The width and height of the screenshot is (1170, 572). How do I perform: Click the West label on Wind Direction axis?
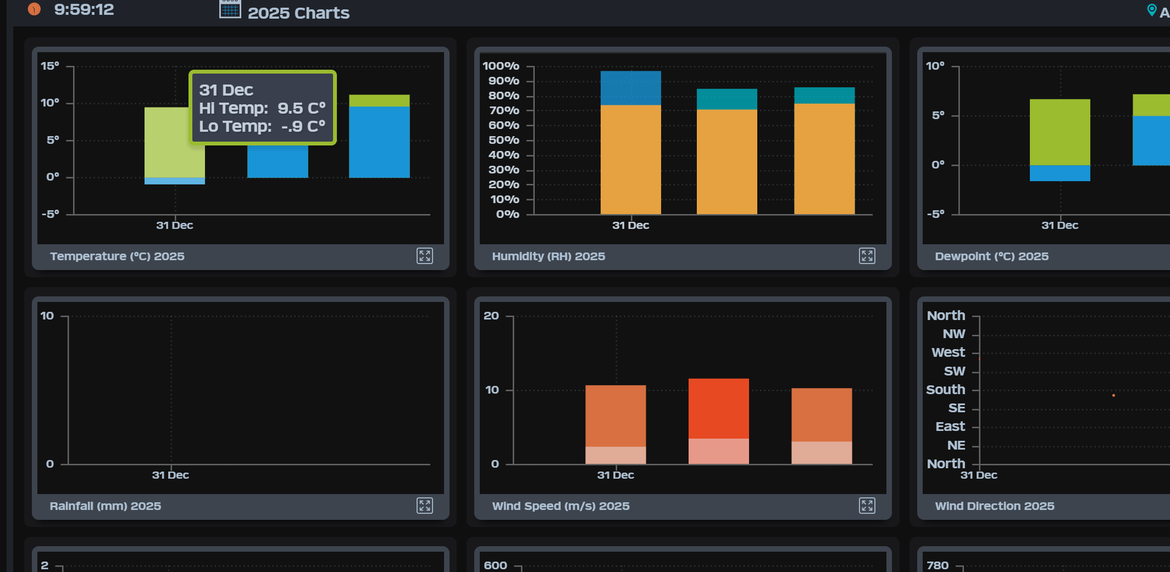(x=948, y=352)
